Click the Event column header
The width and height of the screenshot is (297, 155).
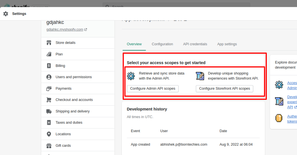135,131
